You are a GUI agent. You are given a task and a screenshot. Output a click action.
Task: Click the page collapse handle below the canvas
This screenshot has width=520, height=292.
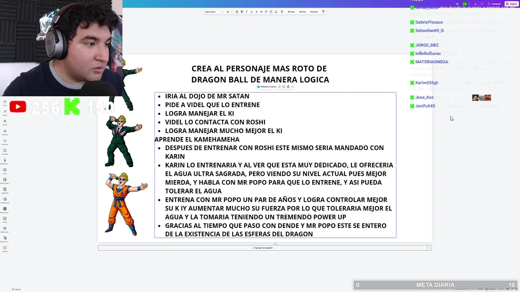pyautogui.click(x=275, y=244)
